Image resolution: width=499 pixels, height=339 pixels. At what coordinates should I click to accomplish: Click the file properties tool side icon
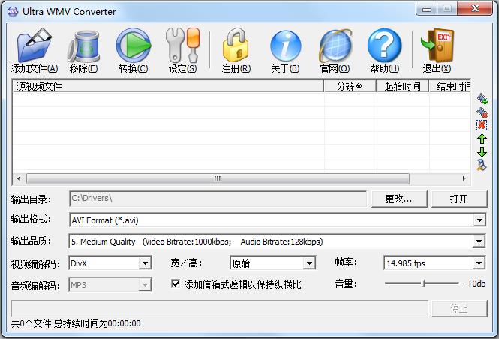tap(482, 165)
